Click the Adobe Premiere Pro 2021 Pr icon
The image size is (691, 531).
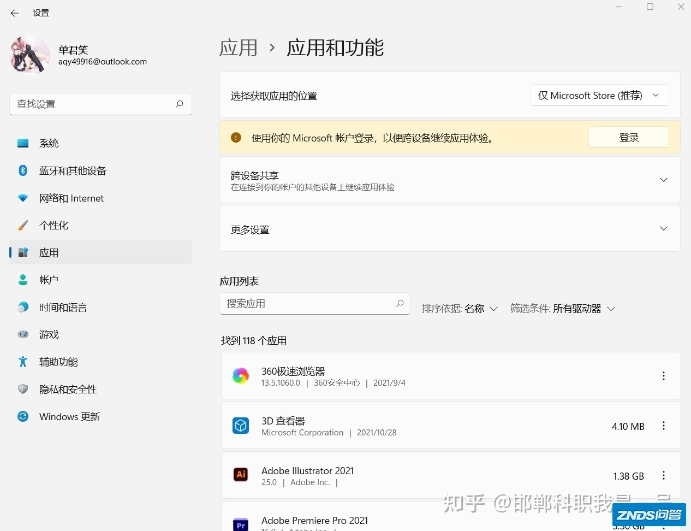(241, 524)
